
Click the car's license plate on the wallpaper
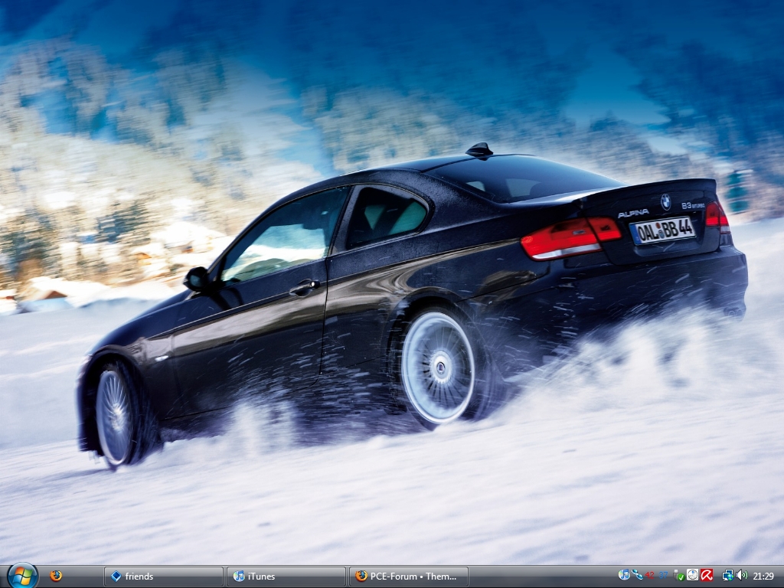[x=662, y=230]
